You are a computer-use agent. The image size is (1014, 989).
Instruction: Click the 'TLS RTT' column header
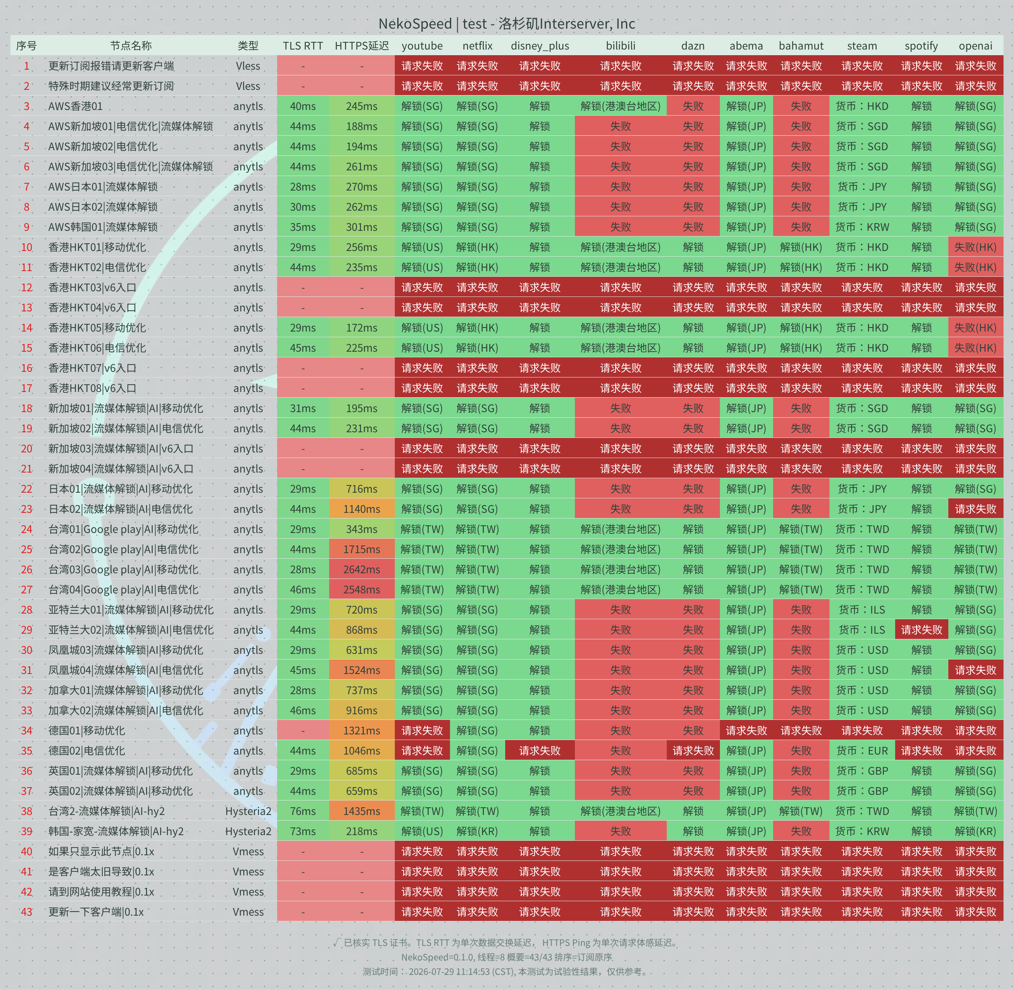click(x=303, y=46)
